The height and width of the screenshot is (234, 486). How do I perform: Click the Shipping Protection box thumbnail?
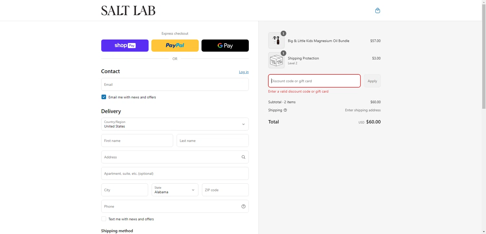pos(276,60)
